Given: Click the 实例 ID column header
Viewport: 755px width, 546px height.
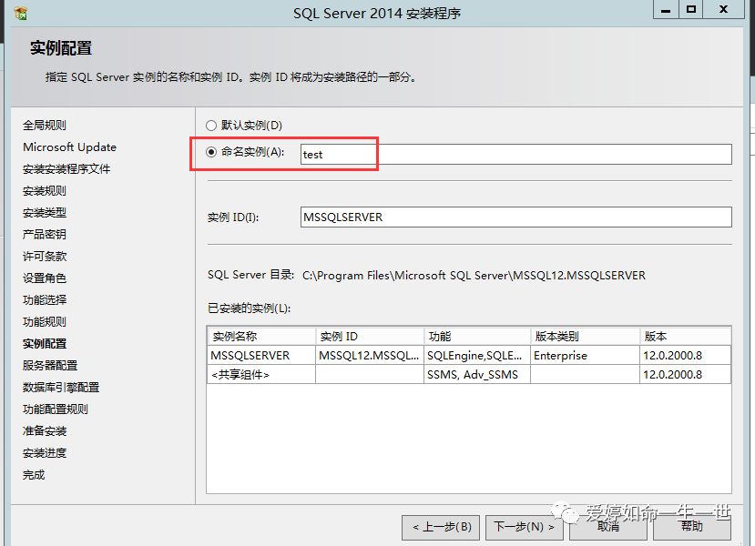Looking at the screenshot, I should [370, 337].
